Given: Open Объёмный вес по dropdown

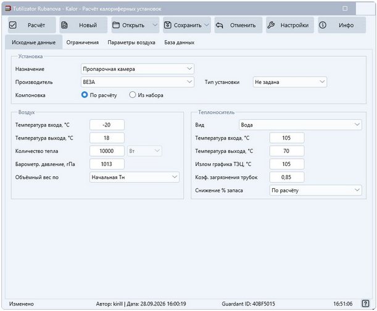Looking at the screenshot, I should [135, 177].
